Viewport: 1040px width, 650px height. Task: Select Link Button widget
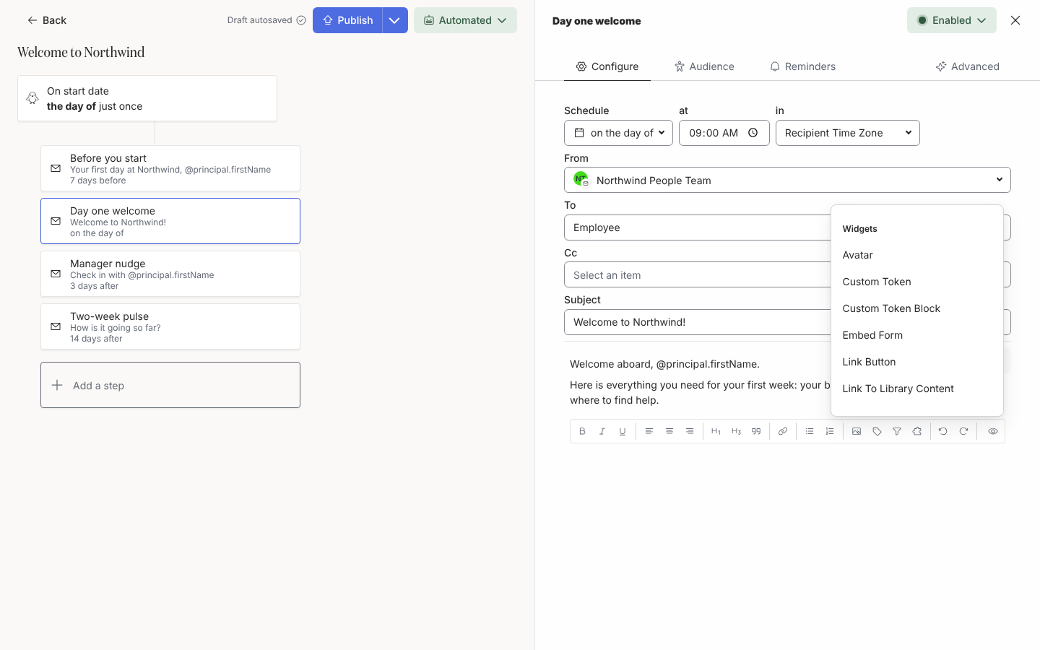[917, 362]
